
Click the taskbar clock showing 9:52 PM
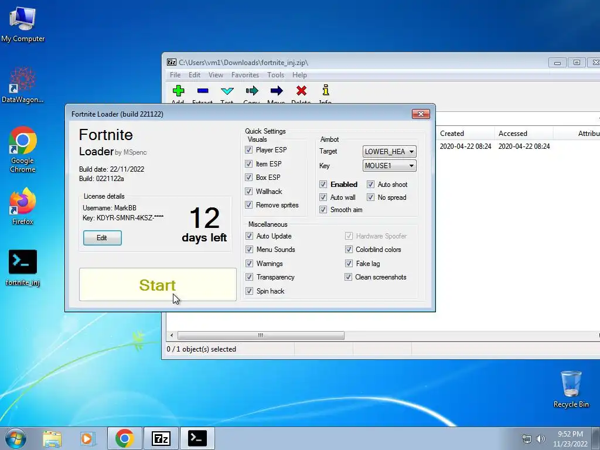tap(570, 439)
